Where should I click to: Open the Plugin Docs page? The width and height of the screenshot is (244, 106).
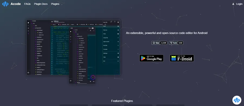(41, 4)
